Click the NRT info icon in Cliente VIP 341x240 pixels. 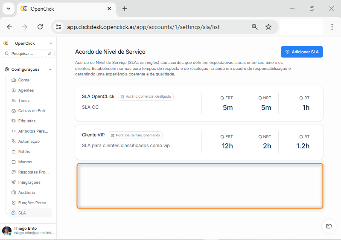pos(260,137)
